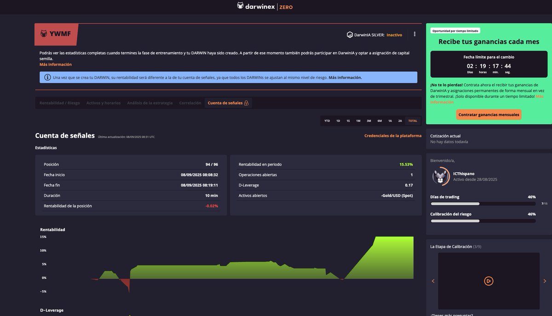Open the Correlación tab

(190, 103)
